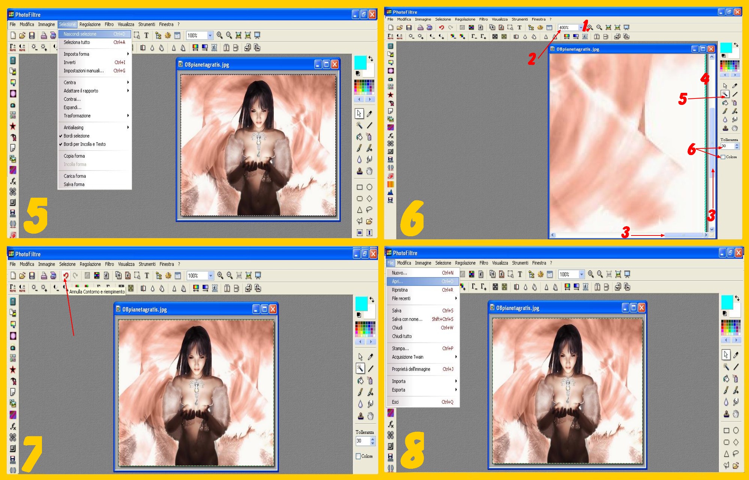The width and height of the screenshot is (749, 480).
Task: Tick the Colore checkbox in the step 6 window
Action: point(723,157)
